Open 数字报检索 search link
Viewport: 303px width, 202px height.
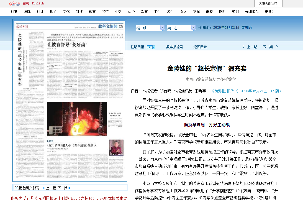click(174, 47)
